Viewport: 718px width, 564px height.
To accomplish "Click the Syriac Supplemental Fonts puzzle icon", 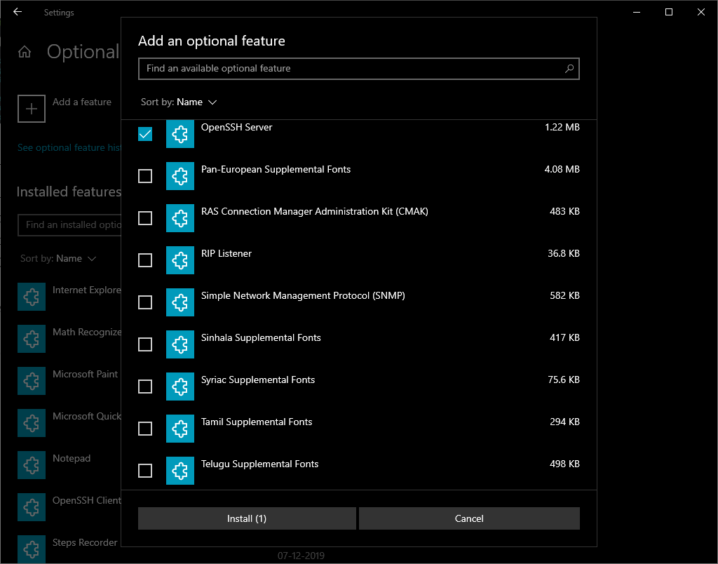I will (x=180, y=387).
